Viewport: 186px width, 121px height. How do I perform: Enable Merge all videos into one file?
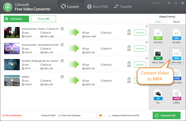point(109,115)
